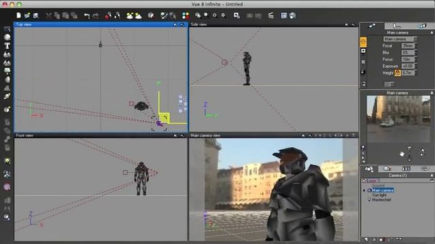The width and height of the screenshot is (435, 244).
Task: Click the zoom out magnifier toolbar icon
Action: tap(224, 16)
